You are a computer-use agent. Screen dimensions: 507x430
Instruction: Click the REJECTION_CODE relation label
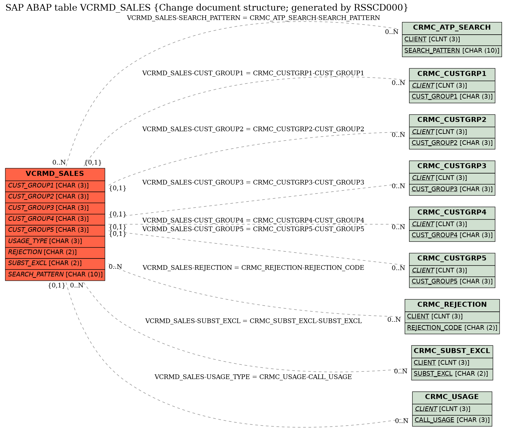click(253, 268)
